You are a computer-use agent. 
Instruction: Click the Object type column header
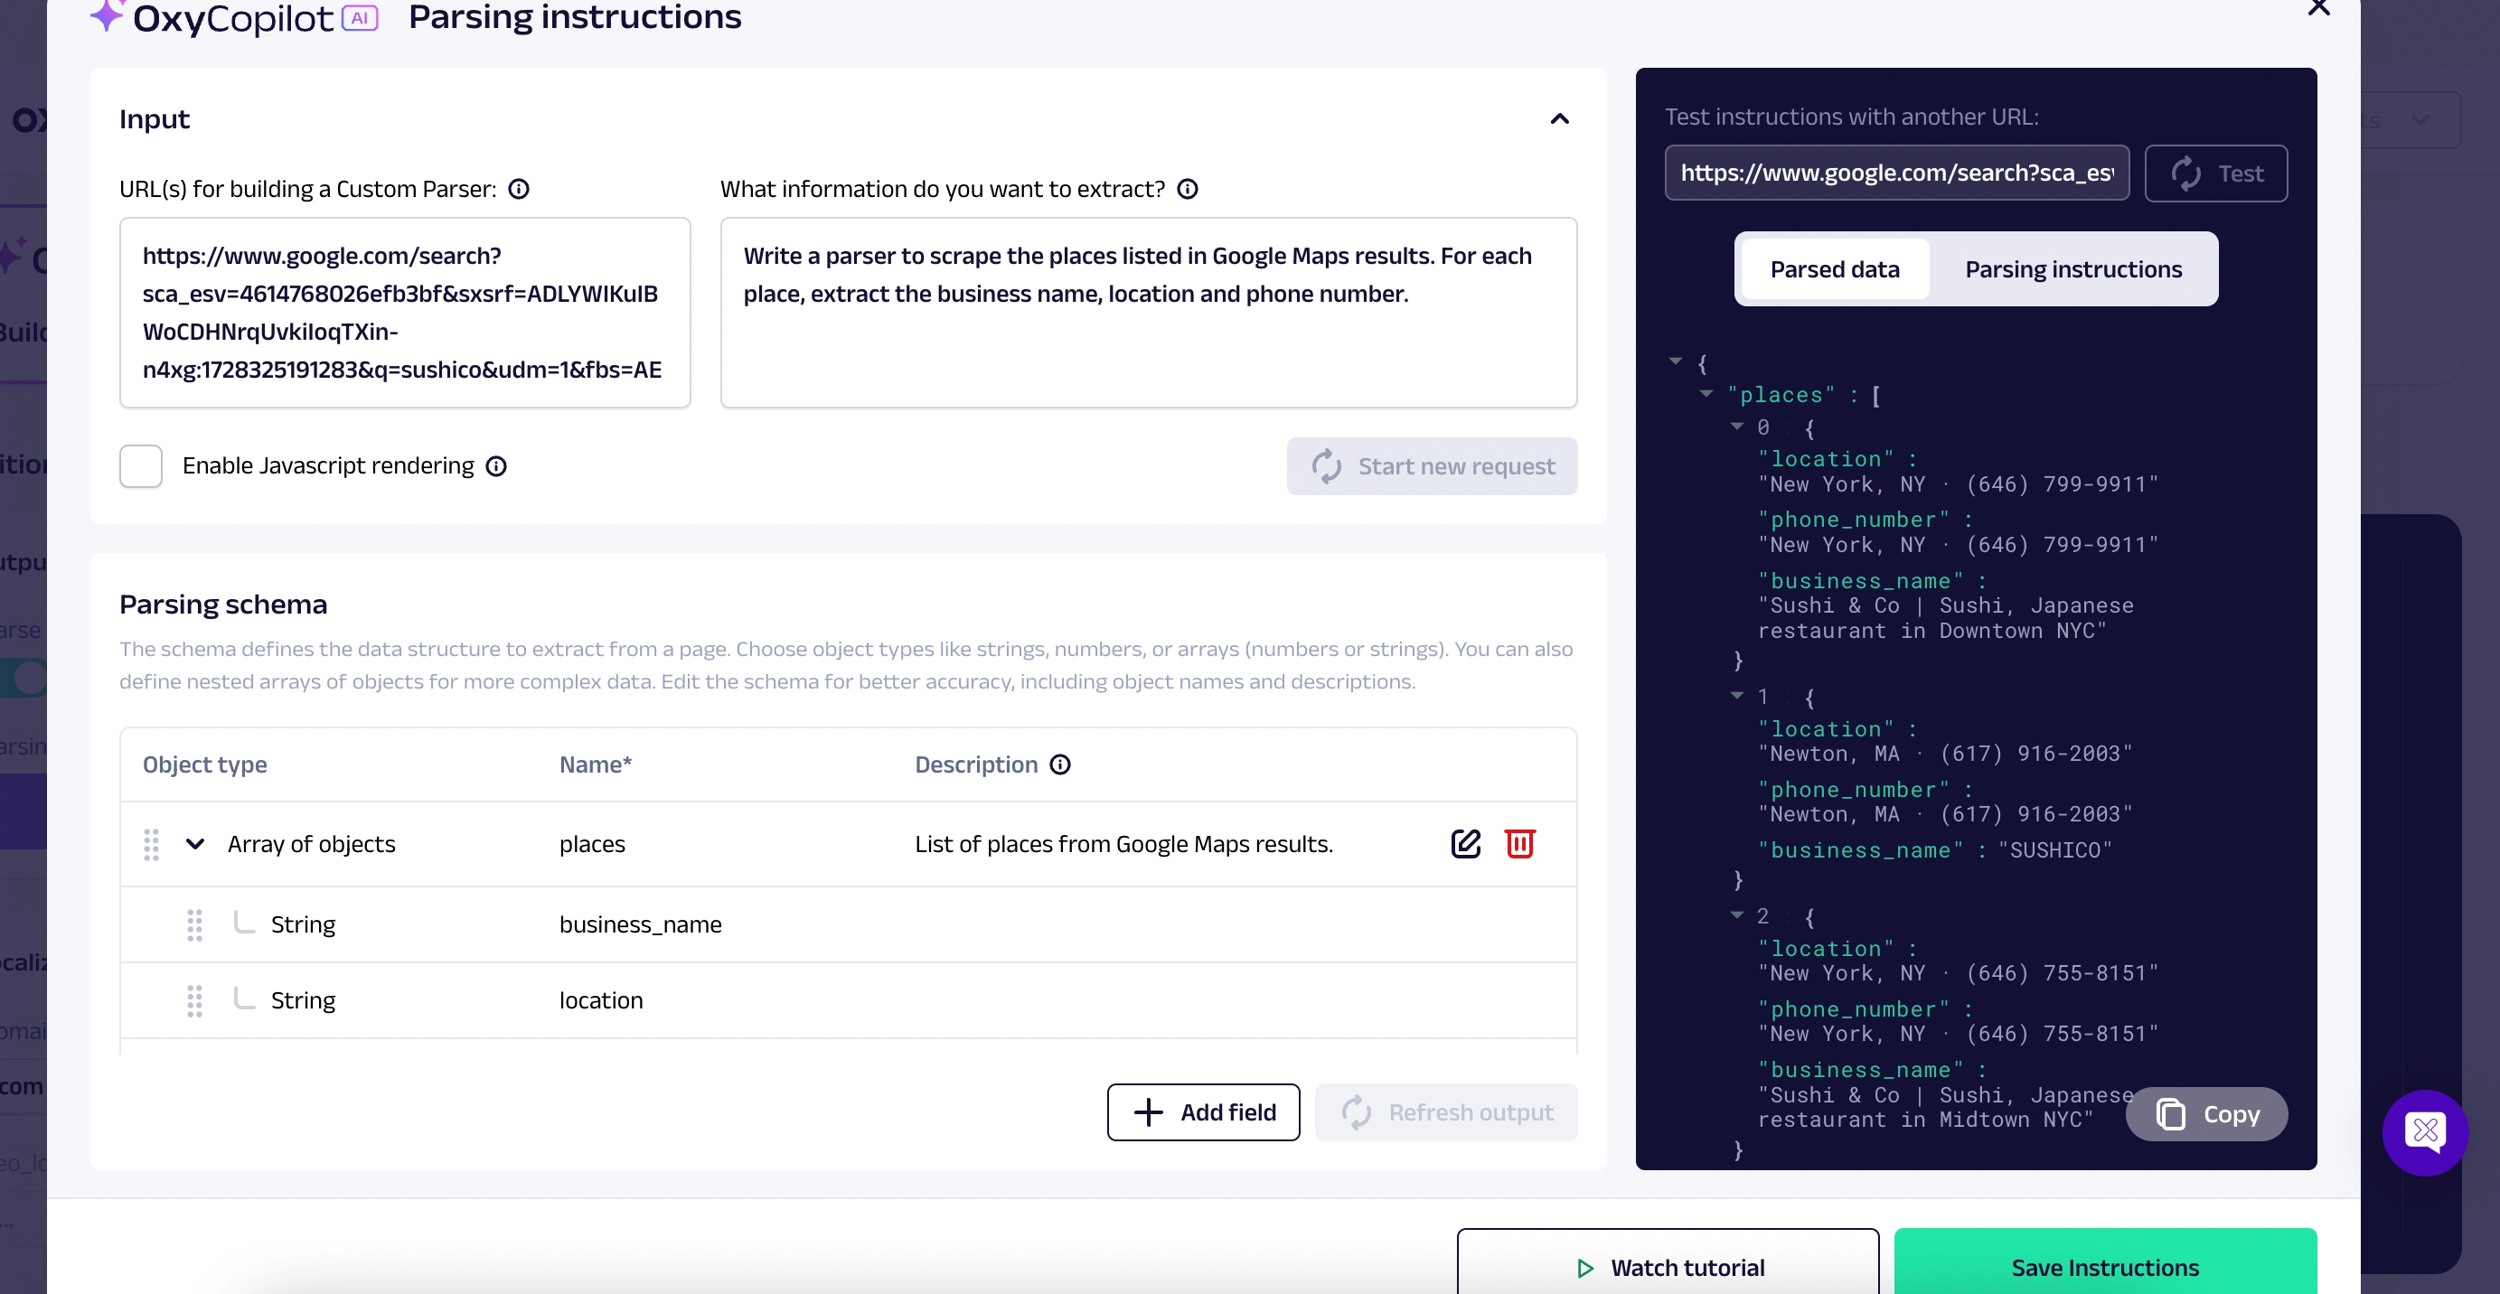point(205,764)
